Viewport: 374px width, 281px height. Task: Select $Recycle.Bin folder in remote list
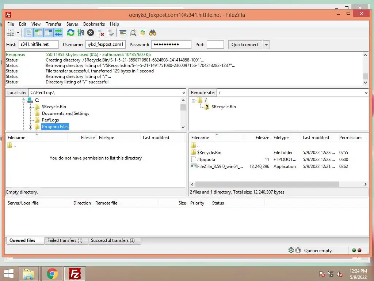click(x=209, y=153)
